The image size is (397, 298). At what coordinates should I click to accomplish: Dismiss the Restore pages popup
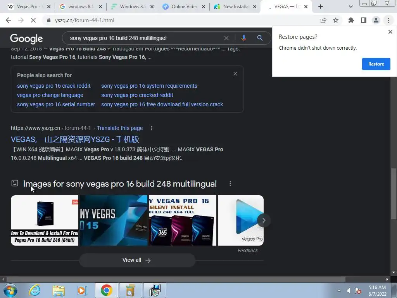(x=390, y=32)
